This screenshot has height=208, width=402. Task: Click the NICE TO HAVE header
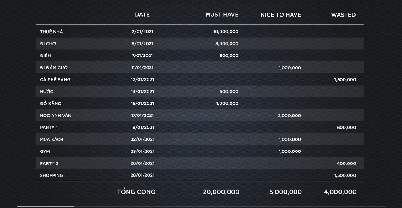pyautogui.click(x=280, y=15)
